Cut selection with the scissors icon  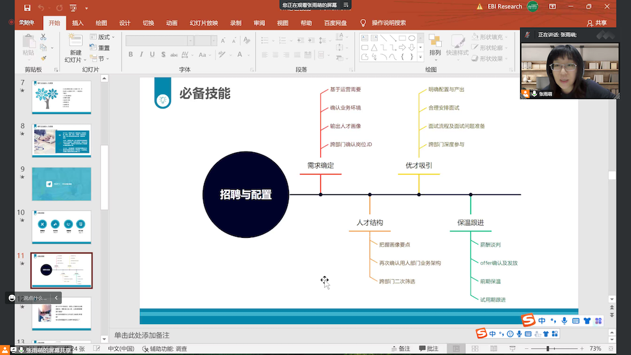coord(43,37)
